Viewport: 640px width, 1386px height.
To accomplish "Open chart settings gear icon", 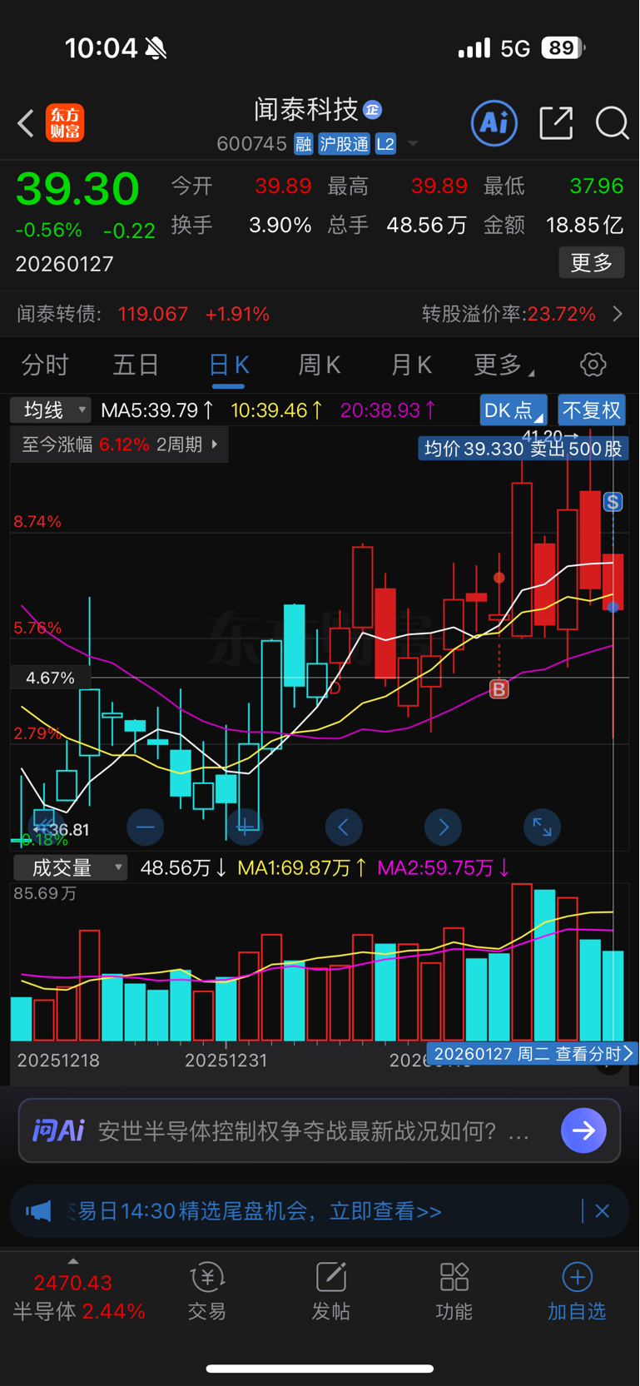I will pos(593,365).
